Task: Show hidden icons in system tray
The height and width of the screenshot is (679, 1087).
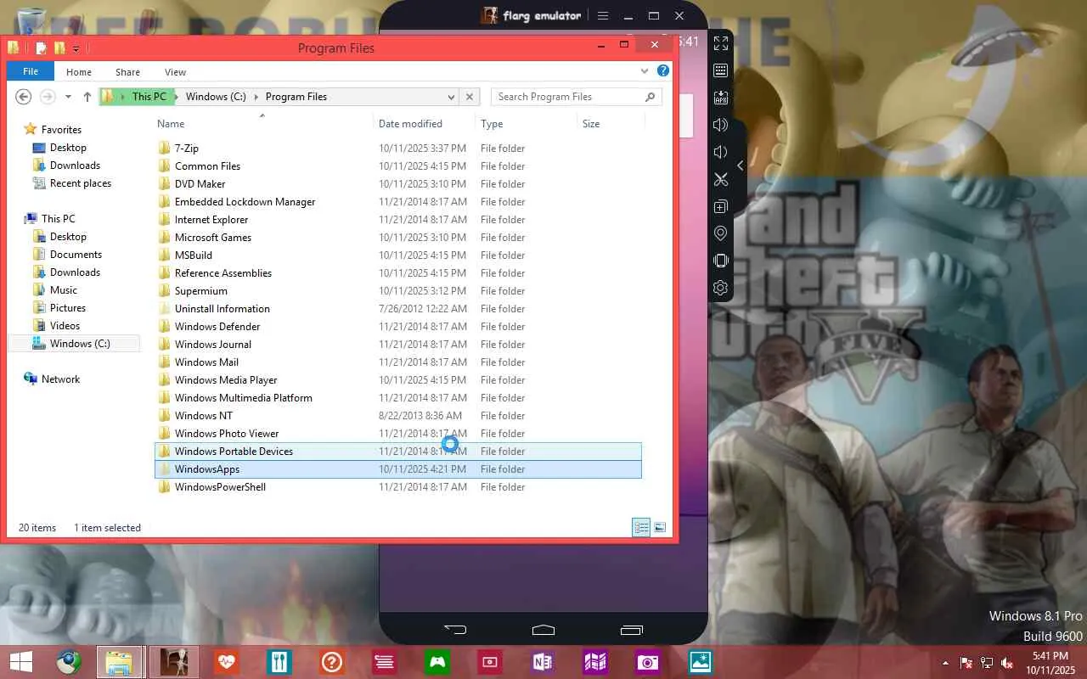Action: (946, 663)
